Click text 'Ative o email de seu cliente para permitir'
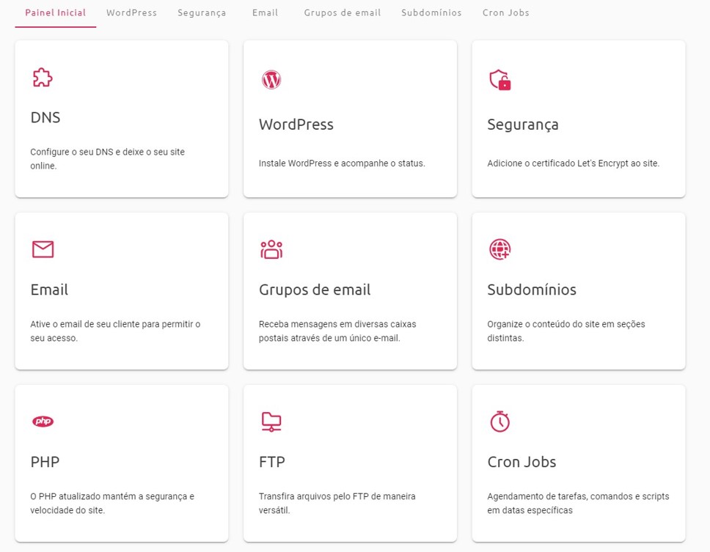Screen dimensions: 710x552 [x=112, y=324]
